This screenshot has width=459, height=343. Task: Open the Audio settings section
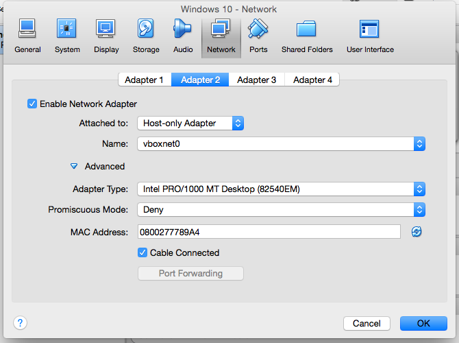[x=183, y=36]
